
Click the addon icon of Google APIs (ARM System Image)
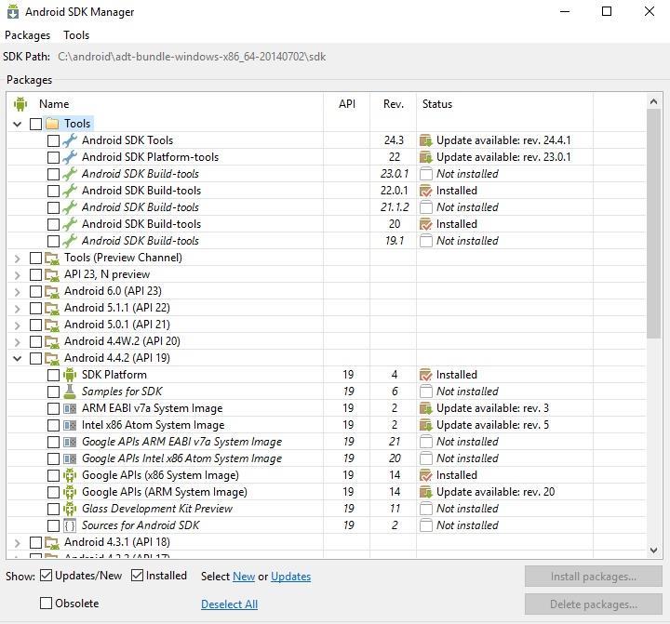[x=70, y=492]
